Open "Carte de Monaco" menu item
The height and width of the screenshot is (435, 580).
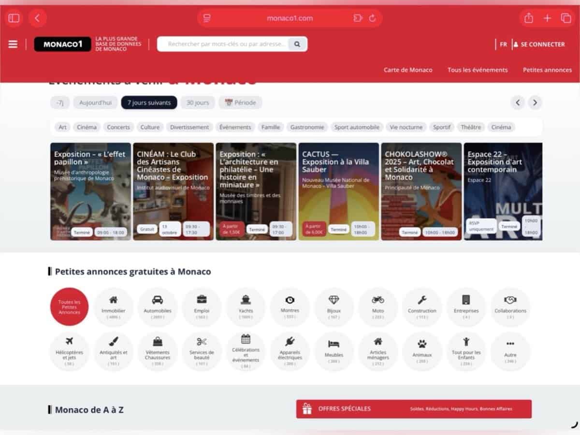click(x=408, y=70)
